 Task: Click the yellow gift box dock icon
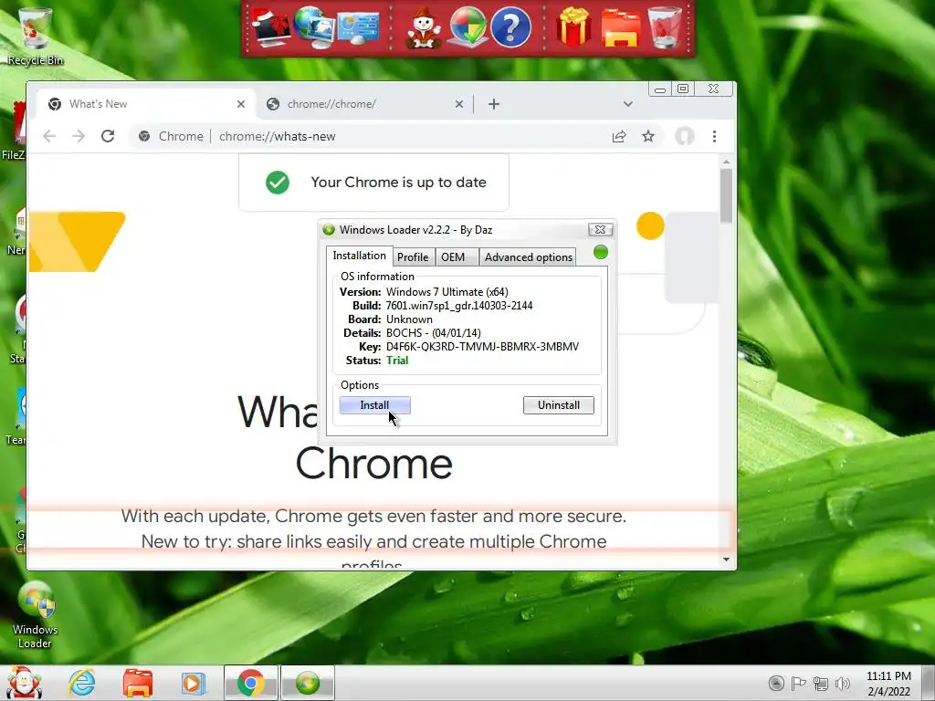573,26
